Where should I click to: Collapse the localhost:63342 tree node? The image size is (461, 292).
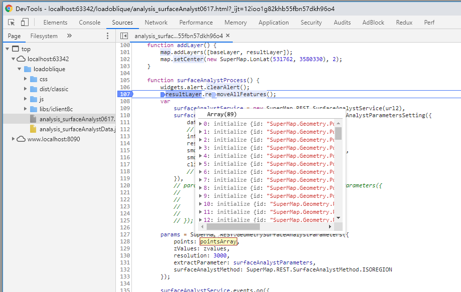[x=13, y=59]
